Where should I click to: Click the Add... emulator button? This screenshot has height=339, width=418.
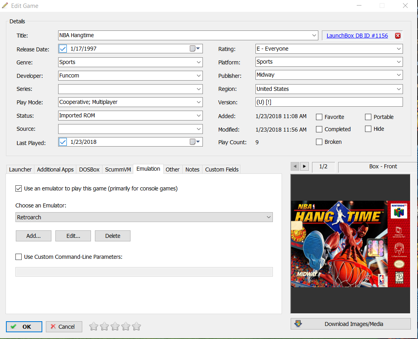point(34,236)
